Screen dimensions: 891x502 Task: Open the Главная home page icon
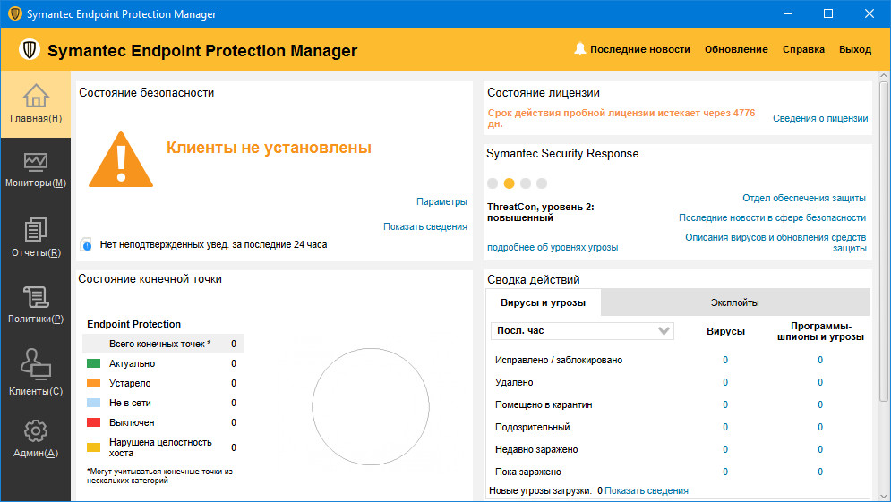click(36, 96)
